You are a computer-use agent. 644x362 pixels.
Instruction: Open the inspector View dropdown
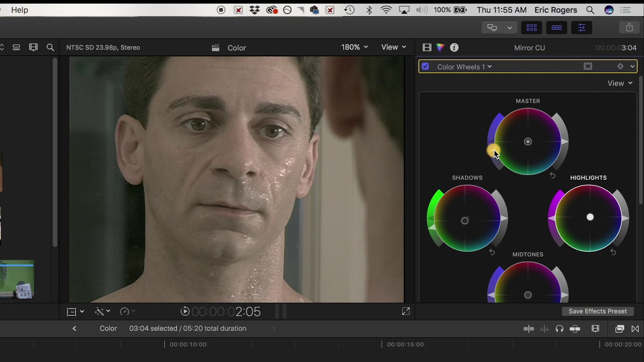pos(620,83)
